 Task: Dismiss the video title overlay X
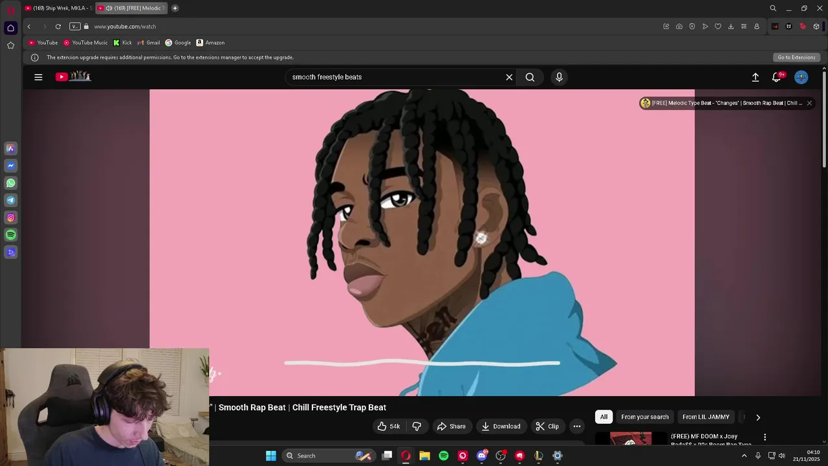coord(809,103)
